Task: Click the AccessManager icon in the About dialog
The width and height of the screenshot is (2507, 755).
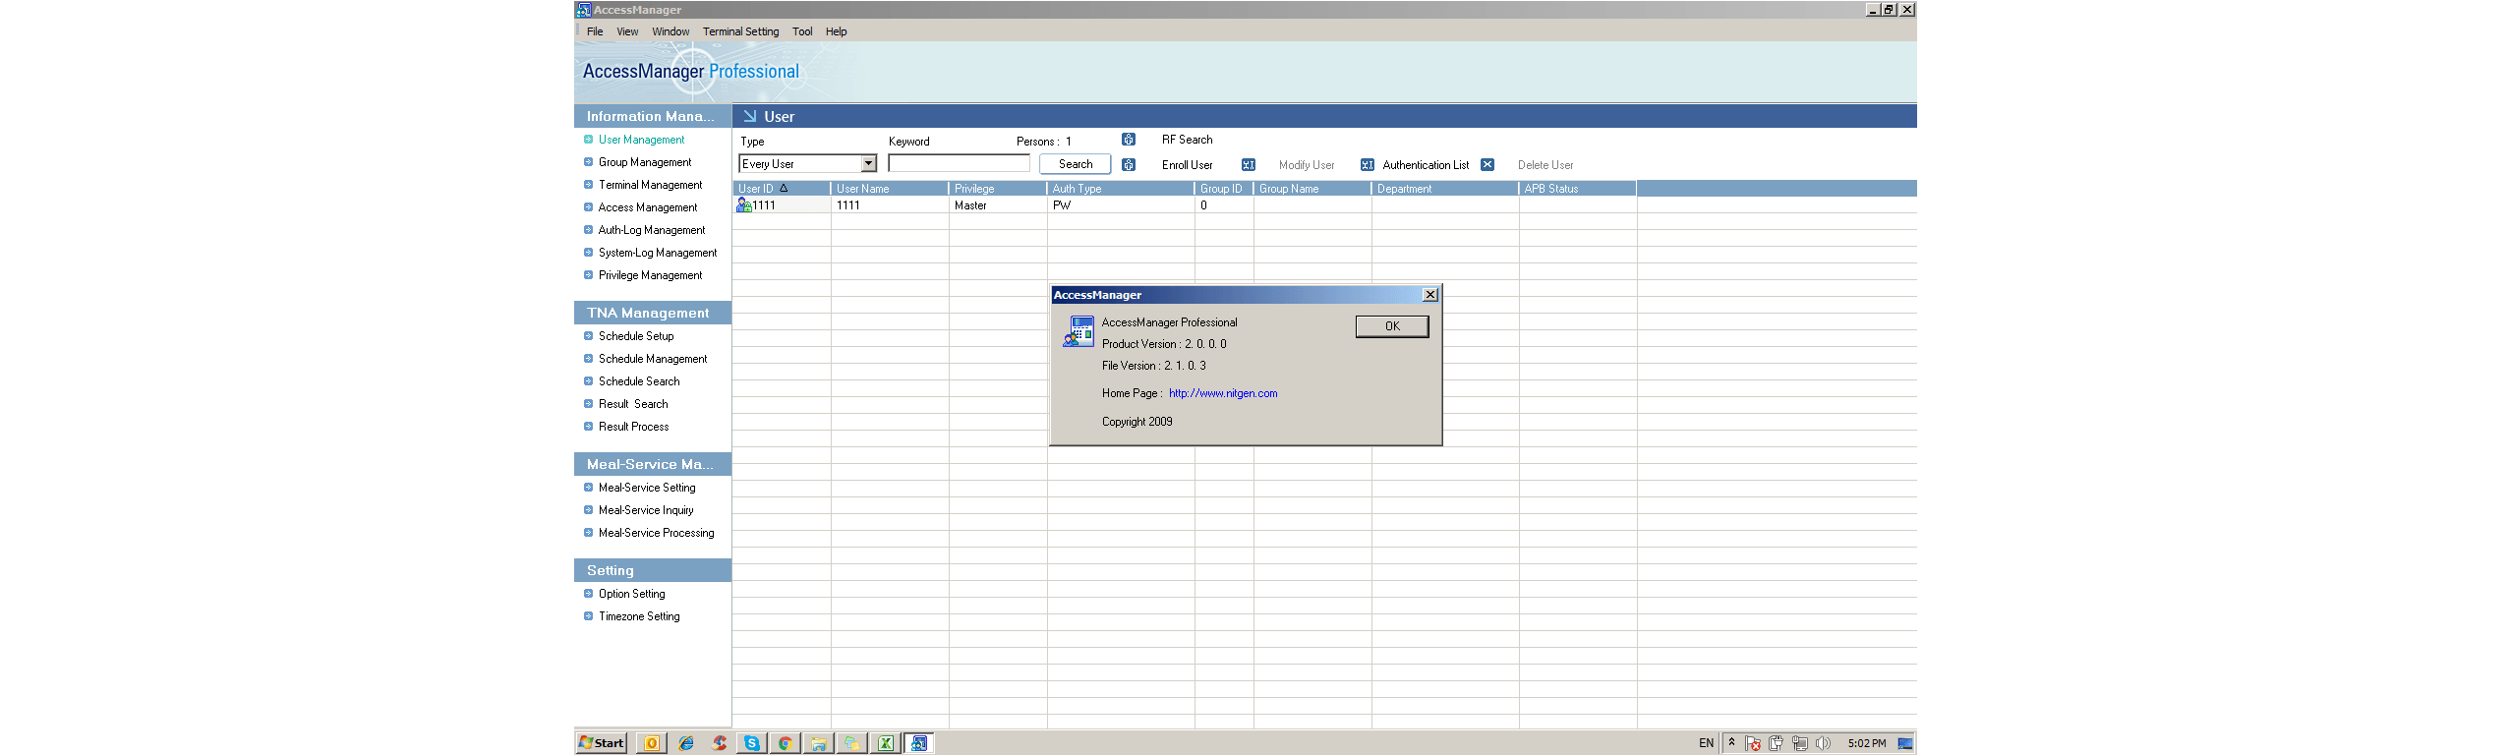Action: click(1079, 332)
